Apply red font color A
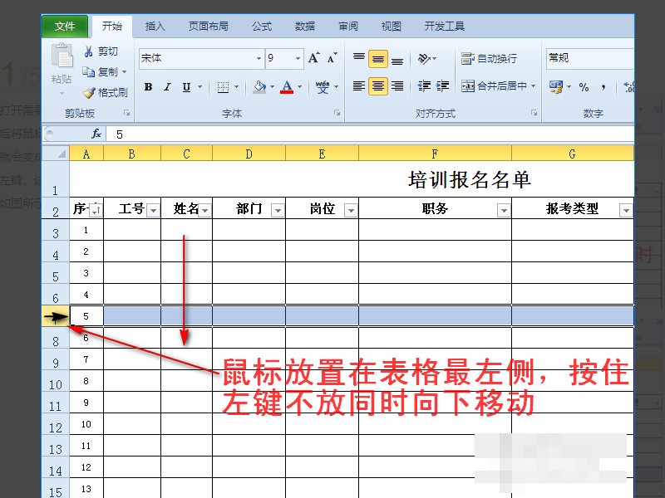Screen dimensions: 665x498 coord(287,87)
